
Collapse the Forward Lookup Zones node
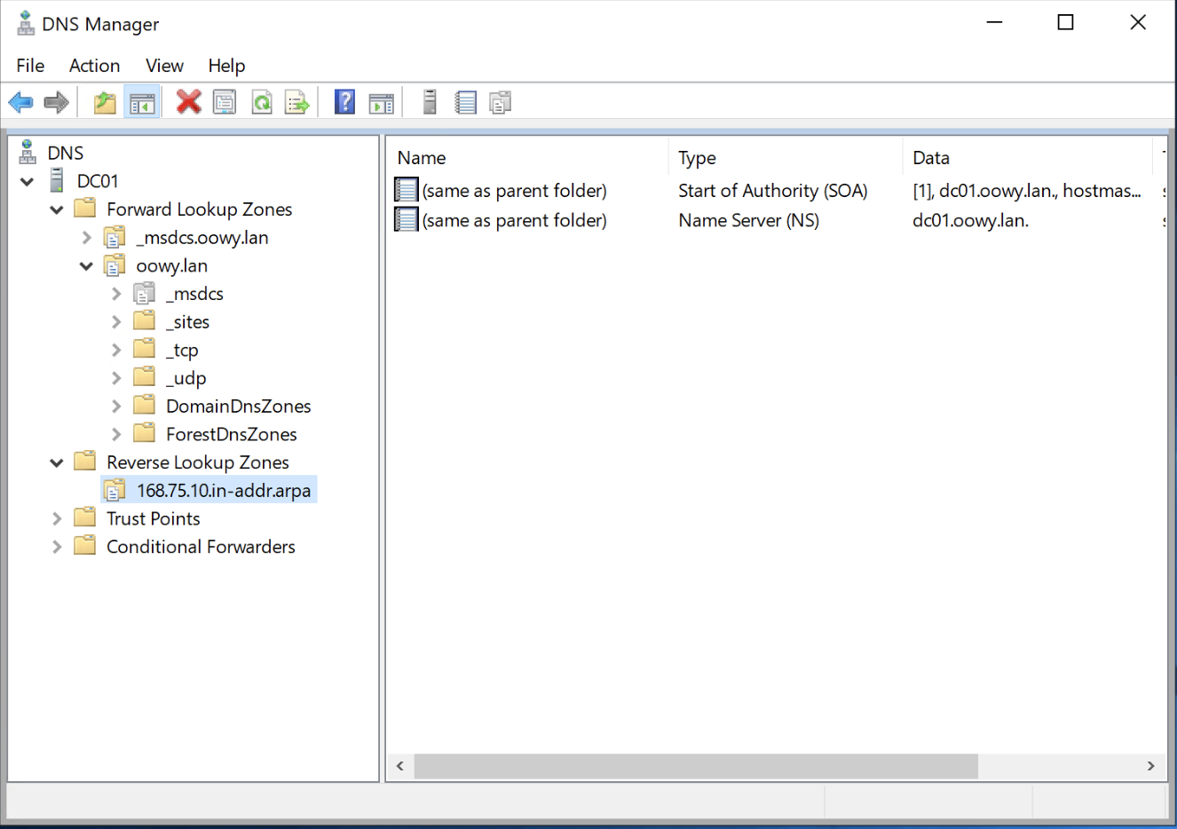click(x=57, y=209)
